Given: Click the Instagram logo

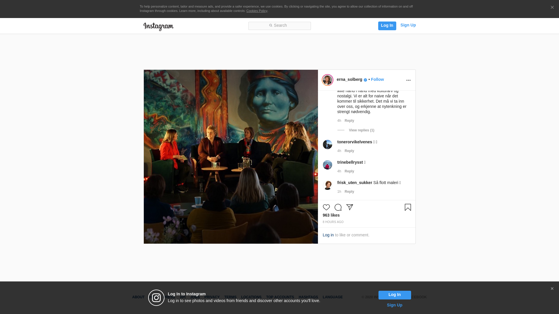Looking at the screenshot, I should 158,26.
